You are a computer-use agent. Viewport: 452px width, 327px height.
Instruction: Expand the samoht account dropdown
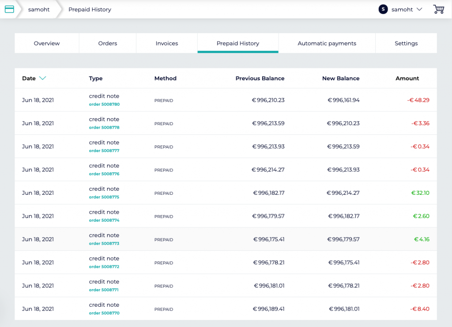pyautogui.click(x=419, y=9)
